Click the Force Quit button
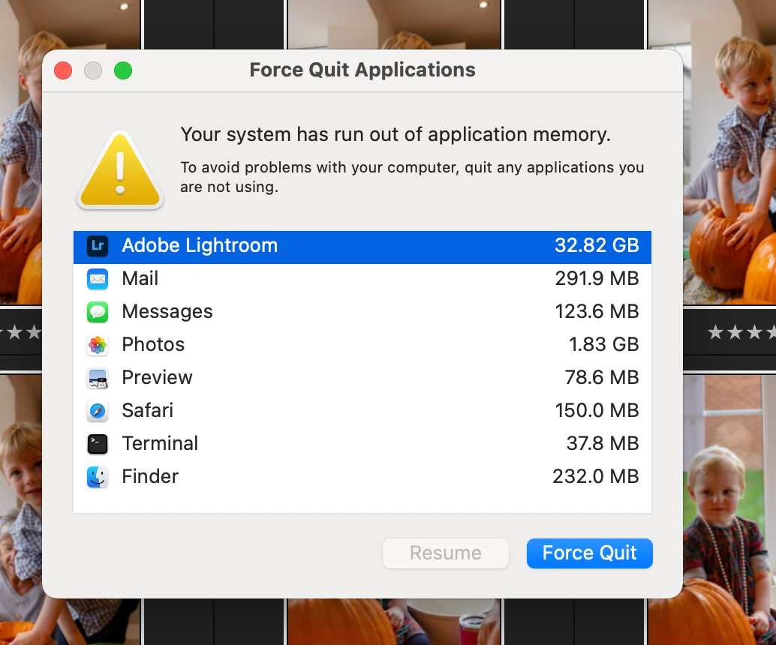 pyautogui.click(x=589, y=553)
